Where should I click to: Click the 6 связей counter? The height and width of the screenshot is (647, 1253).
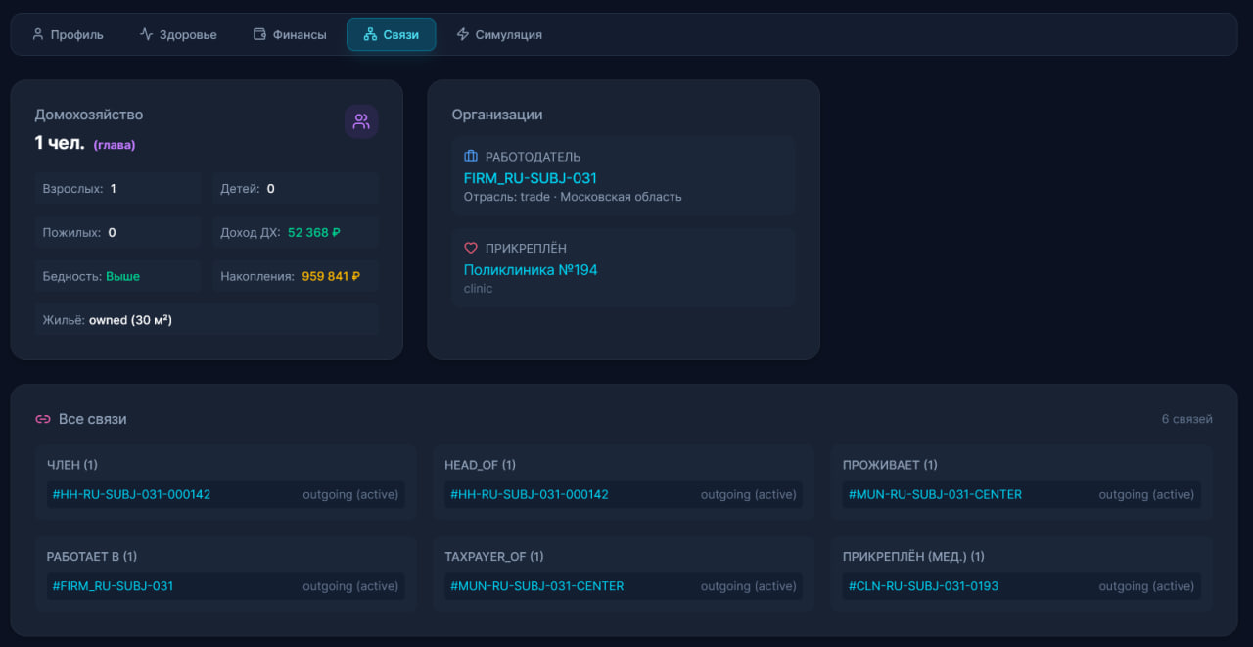(1186, 419)
